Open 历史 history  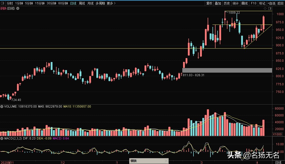(x=227, y=3)
